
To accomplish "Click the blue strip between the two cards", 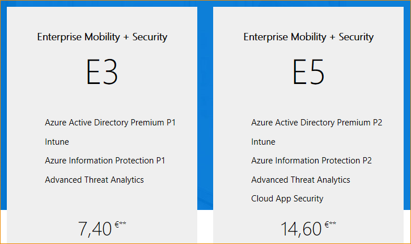I will (205, 113).
